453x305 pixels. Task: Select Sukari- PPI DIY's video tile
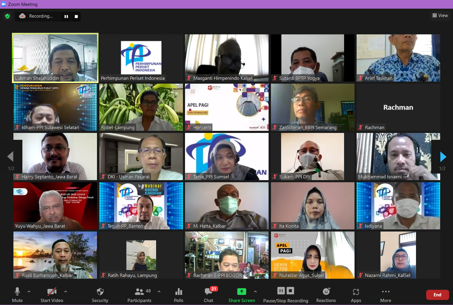[x=313, y=157]
